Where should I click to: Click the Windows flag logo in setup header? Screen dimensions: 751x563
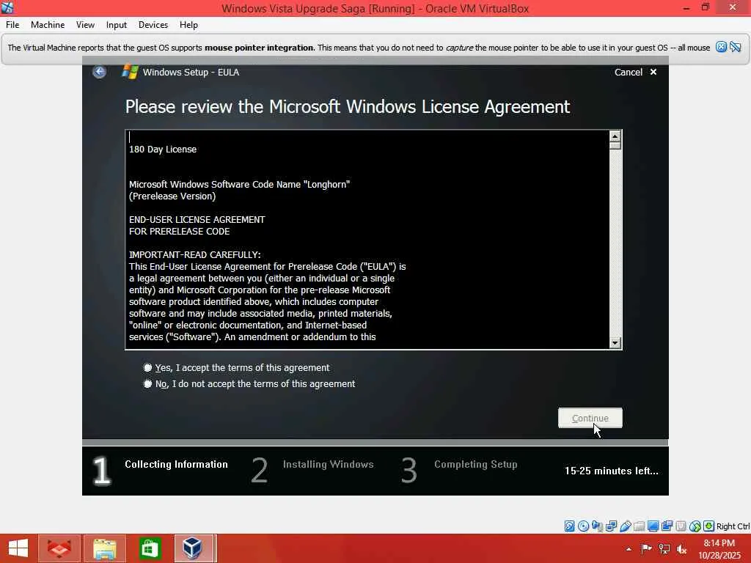tap(130, 72)
